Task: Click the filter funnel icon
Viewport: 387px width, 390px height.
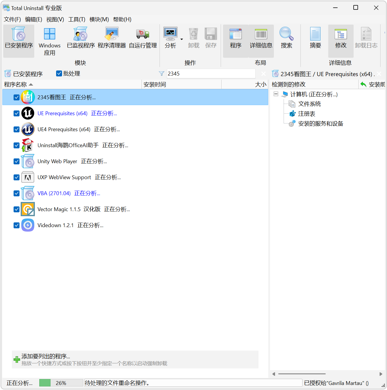Action: click(161, 73)
